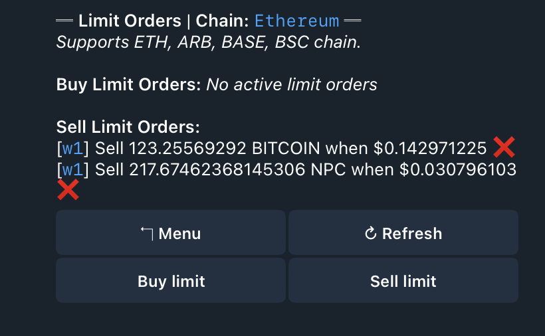Click the return arrow icon beside Menu

[x=147, y=233]
